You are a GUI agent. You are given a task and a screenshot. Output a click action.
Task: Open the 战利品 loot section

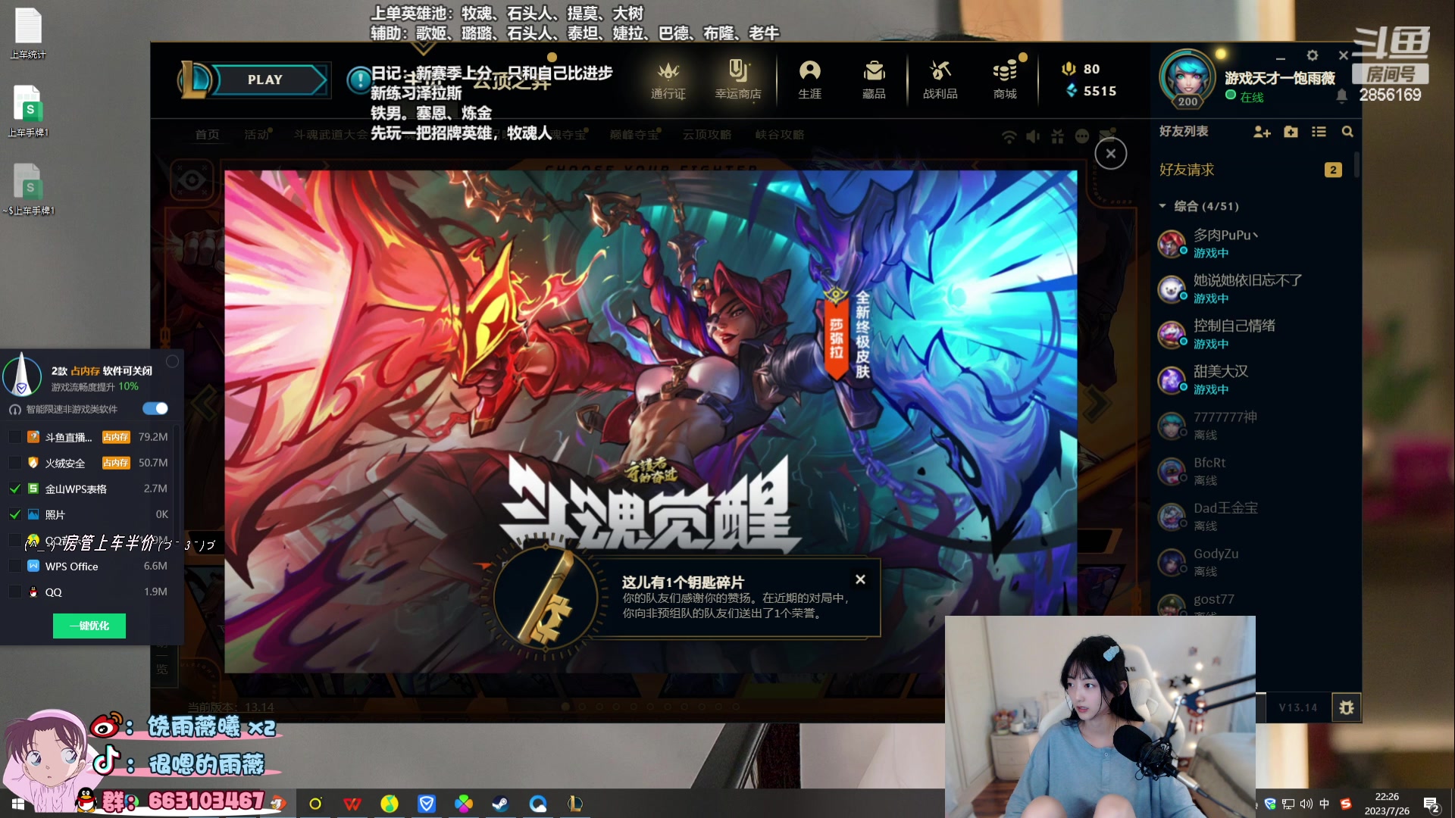(940, 80)
